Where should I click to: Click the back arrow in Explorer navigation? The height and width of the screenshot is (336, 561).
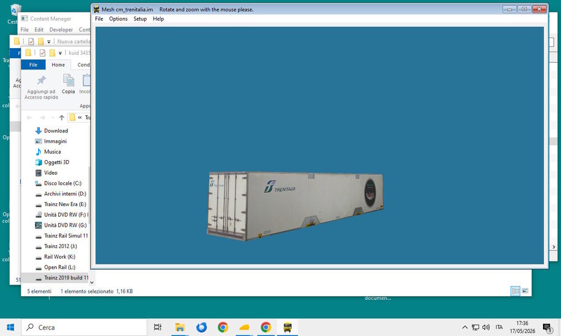(29, 118)
